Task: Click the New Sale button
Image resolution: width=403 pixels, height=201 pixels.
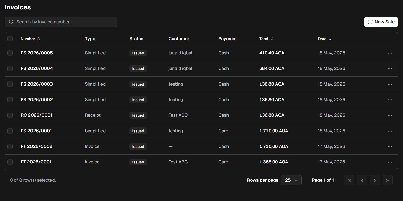Action: pyautogui.click(x=381, y=22)
